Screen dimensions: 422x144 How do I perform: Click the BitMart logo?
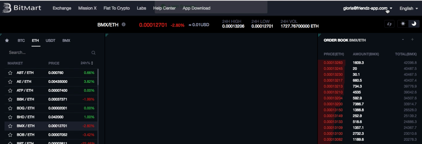click(x=22, y=8)
